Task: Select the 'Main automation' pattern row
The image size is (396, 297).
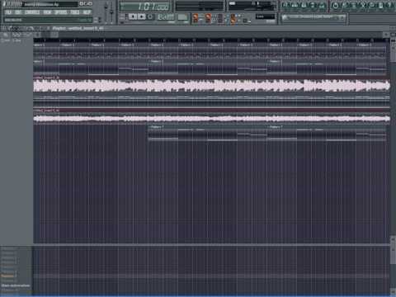Action: coord(16,285)
